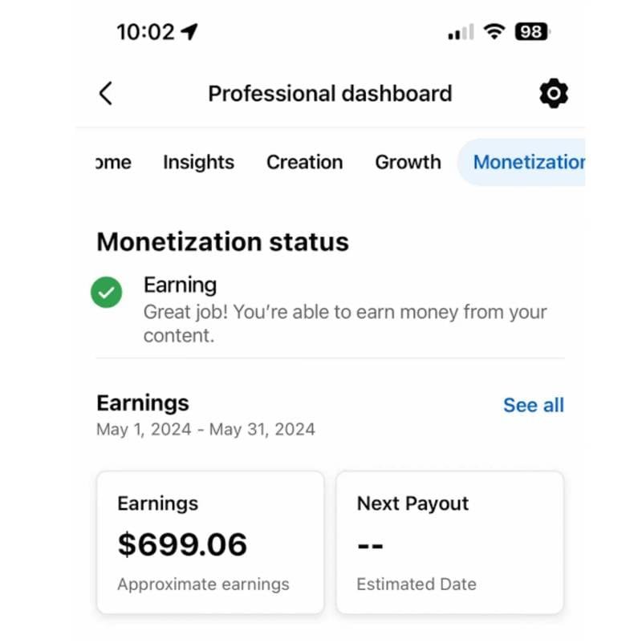Tap the back arrow icon
The image size is (642, 643).
tap(105, 94)
